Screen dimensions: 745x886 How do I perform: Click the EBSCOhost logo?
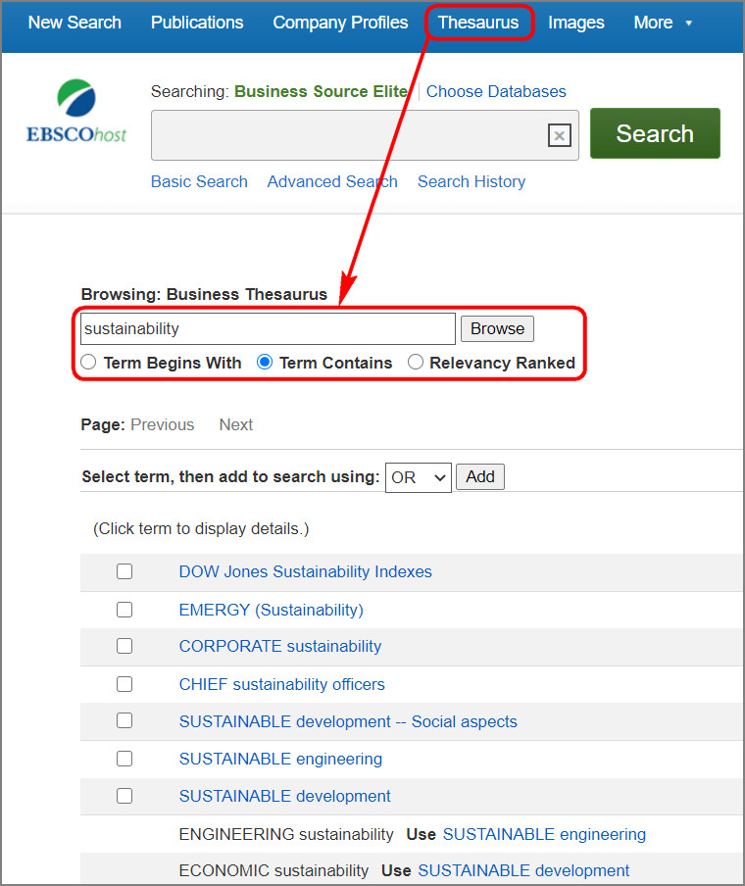(x=76, y=112)
